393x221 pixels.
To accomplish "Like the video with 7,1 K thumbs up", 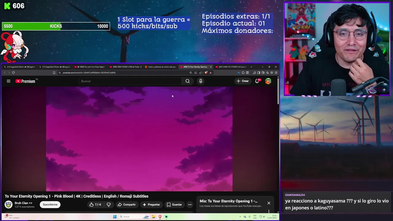I will click(95, 205).
